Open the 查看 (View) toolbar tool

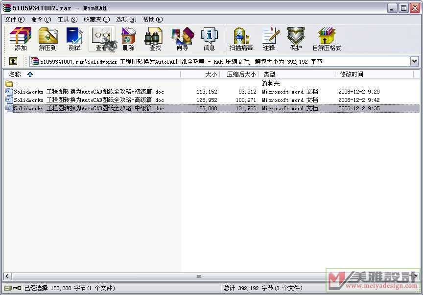click(102, 39)
